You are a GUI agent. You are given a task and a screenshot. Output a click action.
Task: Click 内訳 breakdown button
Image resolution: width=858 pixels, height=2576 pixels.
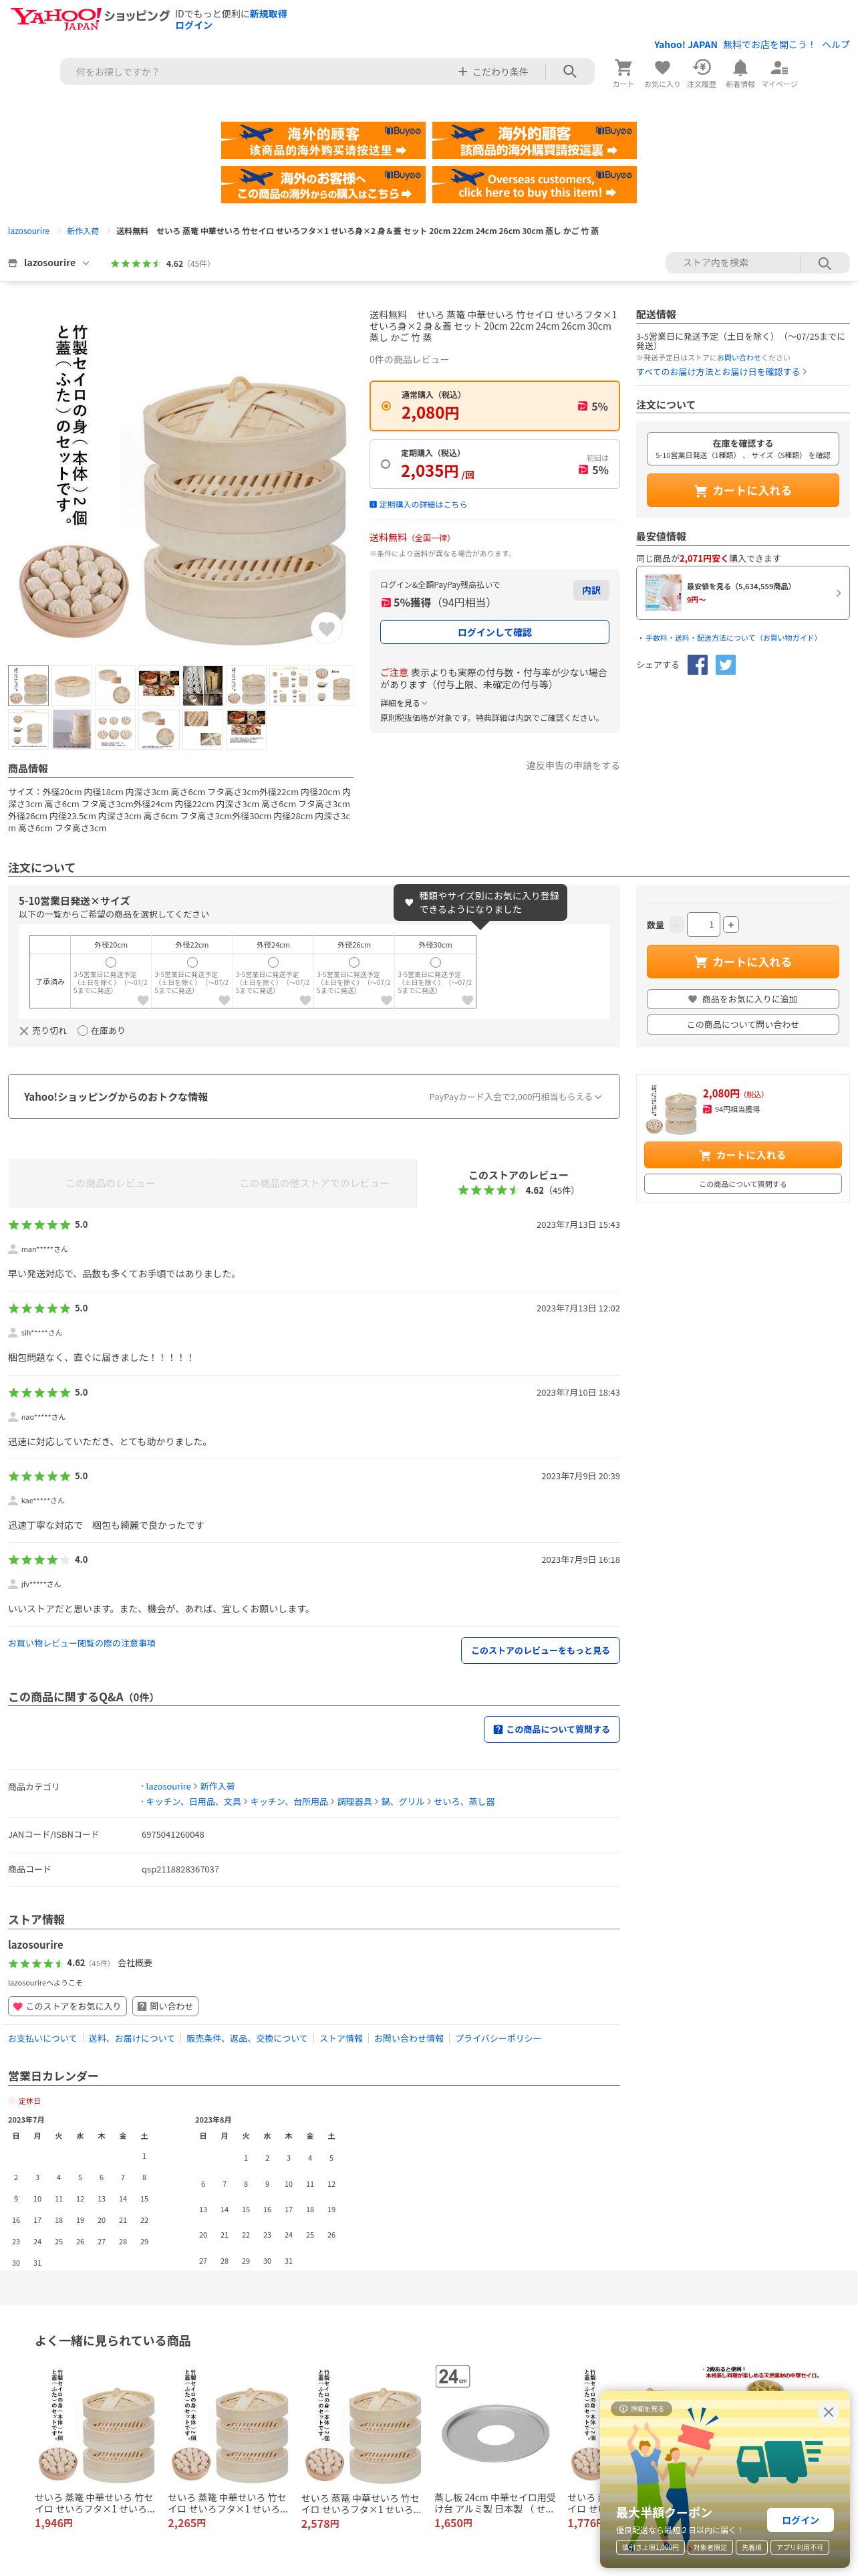point(590,591)
